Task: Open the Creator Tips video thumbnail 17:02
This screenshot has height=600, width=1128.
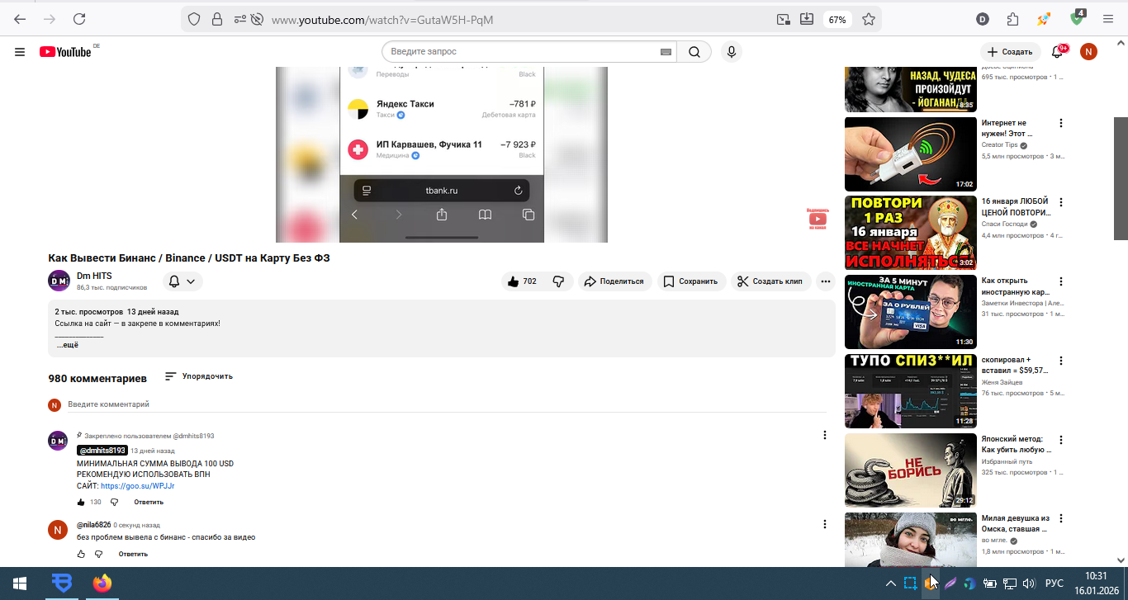Action: point(911,154)
